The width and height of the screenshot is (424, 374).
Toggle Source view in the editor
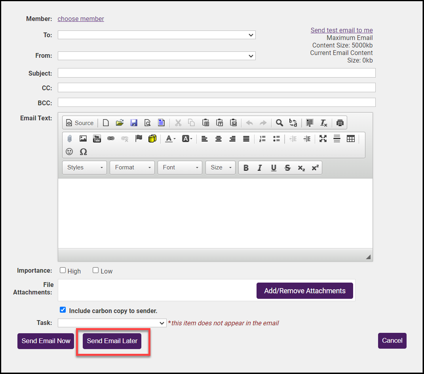80,123
